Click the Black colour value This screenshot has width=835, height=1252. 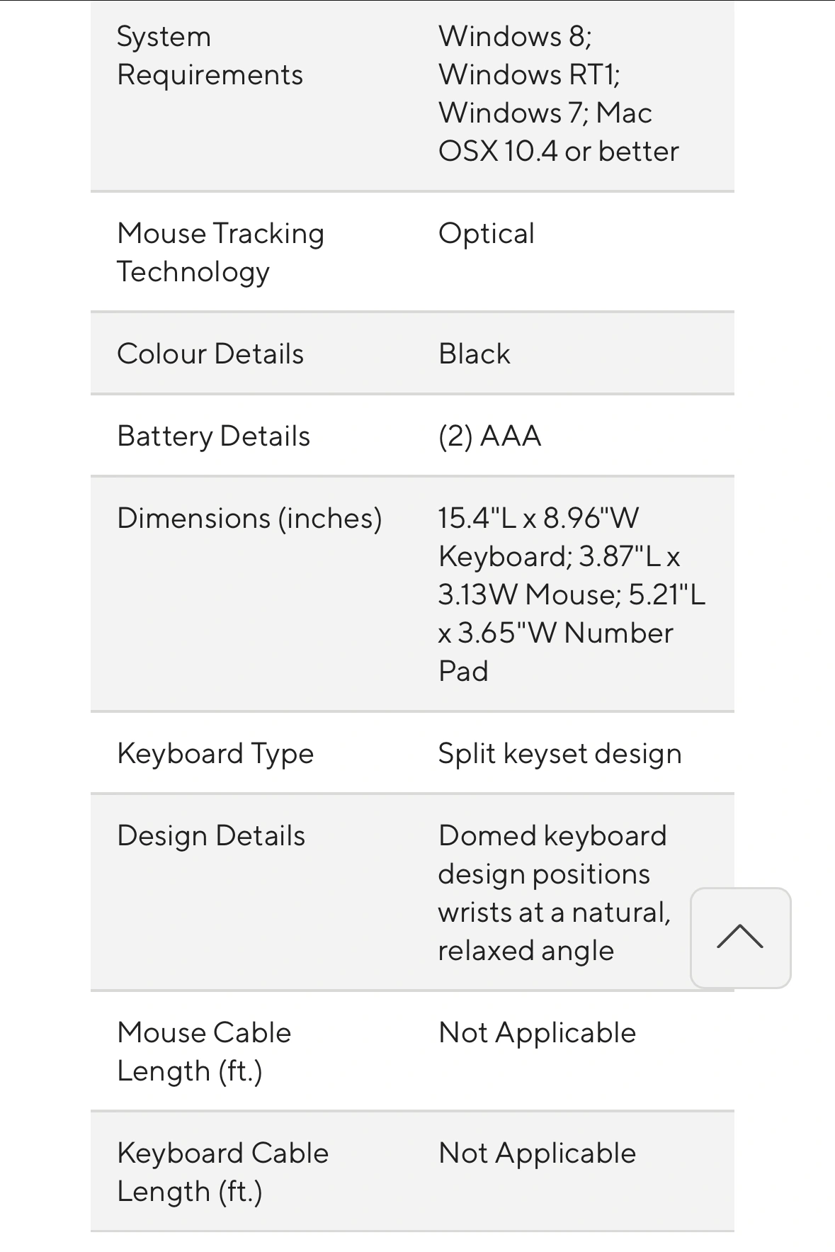(x=474, y=354)
